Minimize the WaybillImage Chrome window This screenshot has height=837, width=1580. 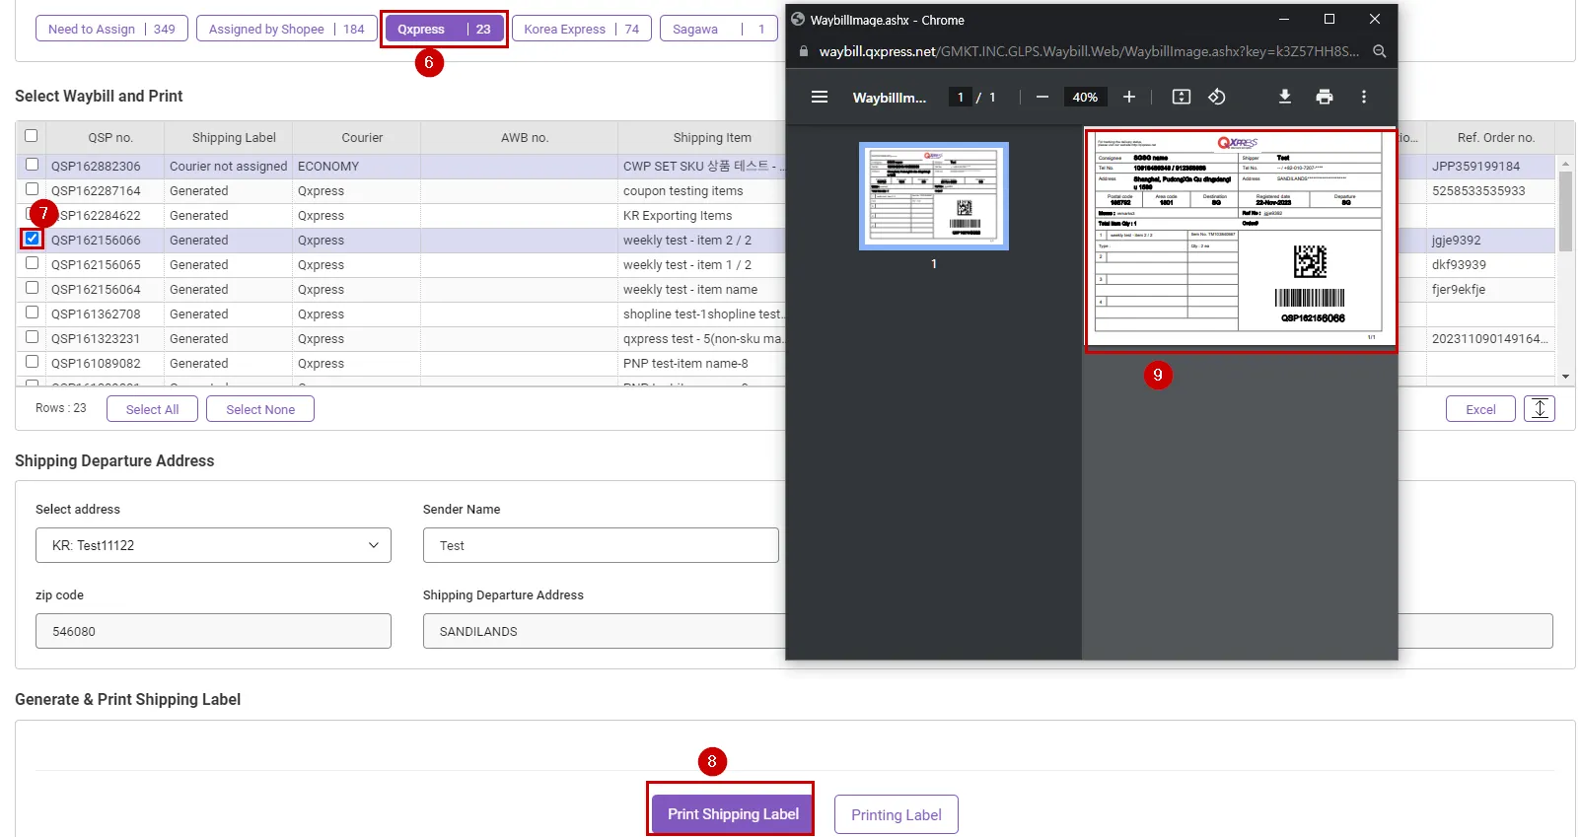[1284, 19]
